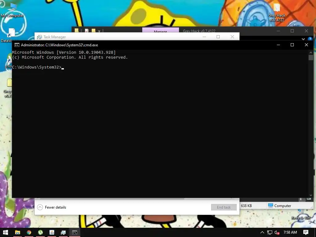Click the muted volume tray icon
Viewport: 316px width, 237px height.
coord(277,232)
